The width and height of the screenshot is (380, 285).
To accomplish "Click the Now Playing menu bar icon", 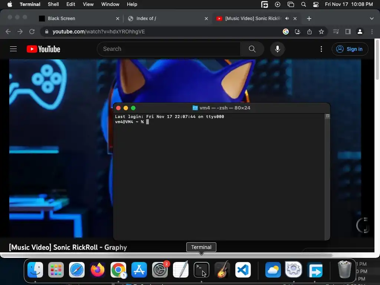I will point(278,4).
